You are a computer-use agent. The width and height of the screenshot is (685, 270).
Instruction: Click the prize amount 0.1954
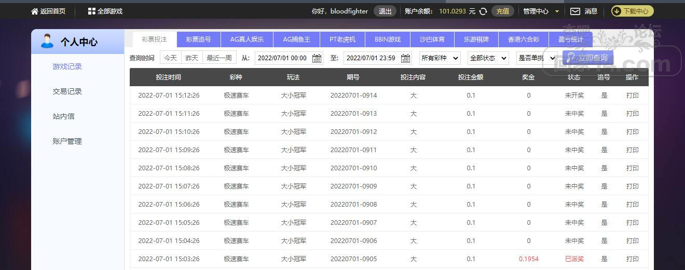(529, 259)
